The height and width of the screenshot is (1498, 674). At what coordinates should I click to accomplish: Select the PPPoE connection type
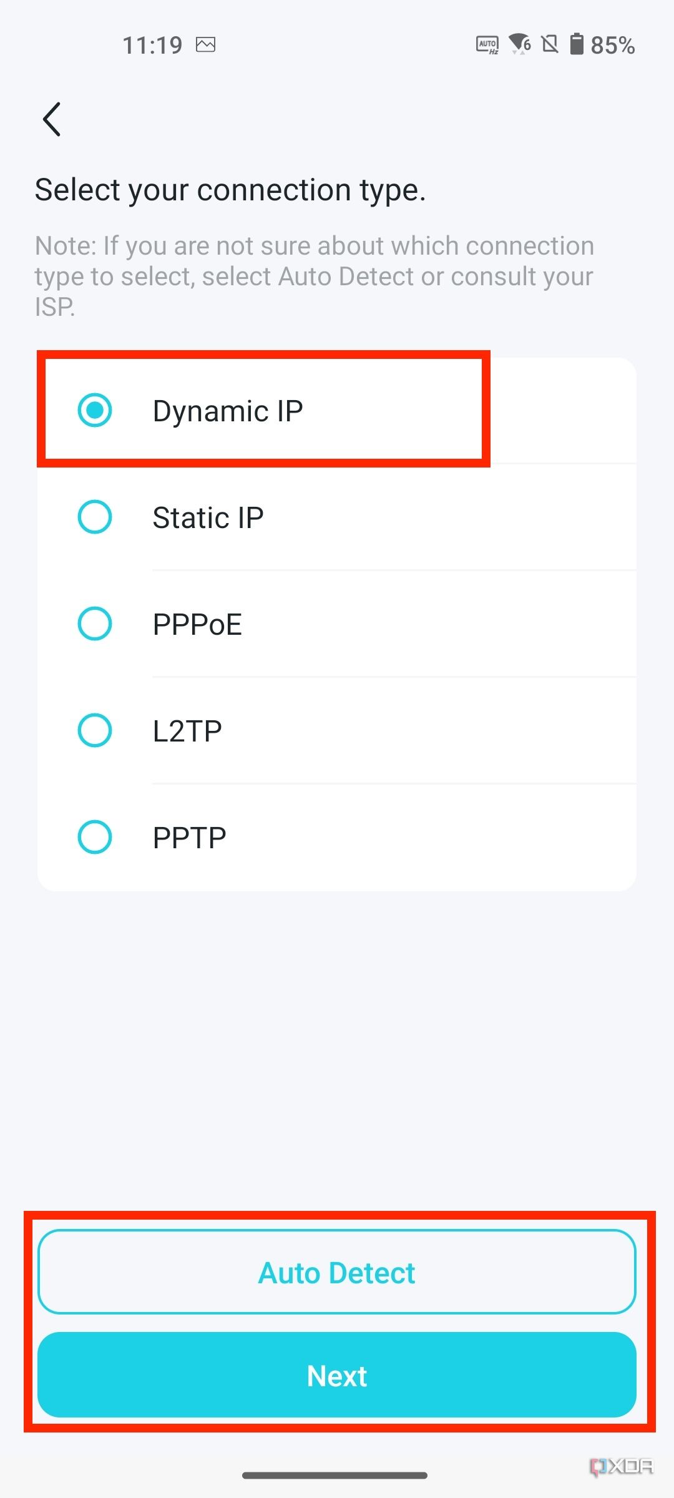coord(95,623)
